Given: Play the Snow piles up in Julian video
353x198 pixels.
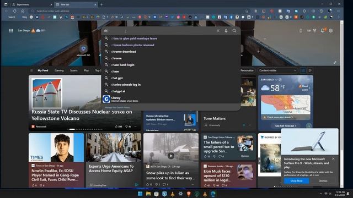Looking at the screenshot, I should [x=171, y=156].
